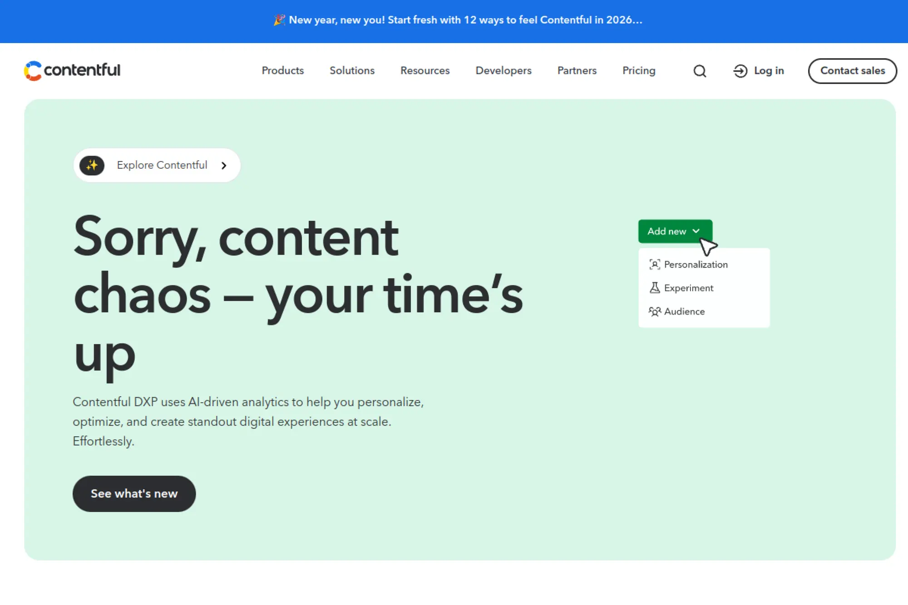Open the Partners menu
Viewport: 908px width, 605px height.
tap(577, 71)
